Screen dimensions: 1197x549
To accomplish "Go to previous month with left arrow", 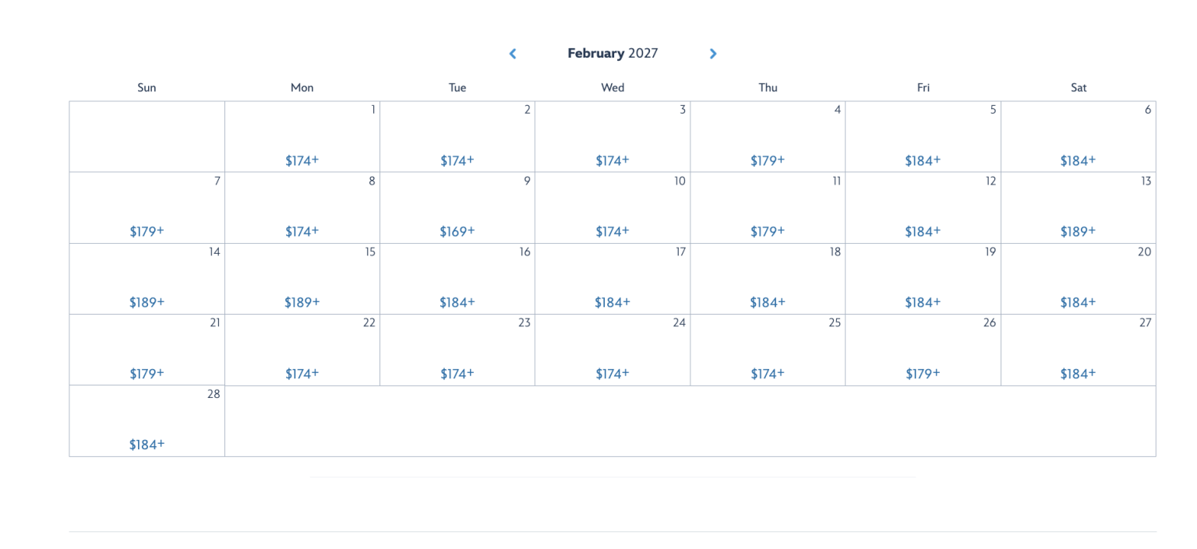I will click(513, 54).
